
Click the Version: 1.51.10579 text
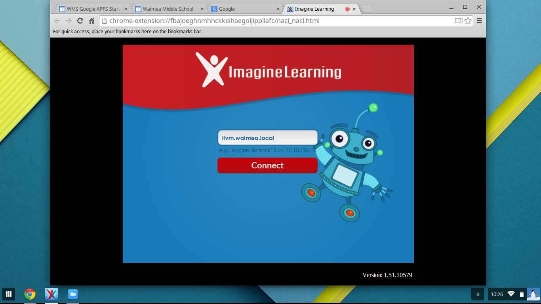tap(387, 275)
